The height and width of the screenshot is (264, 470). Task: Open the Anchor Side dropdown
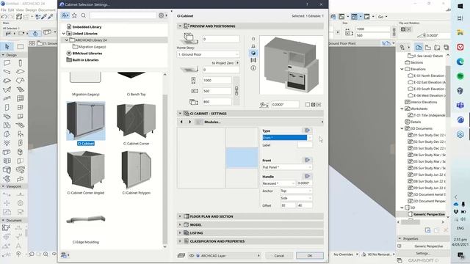tap(296, 198)
